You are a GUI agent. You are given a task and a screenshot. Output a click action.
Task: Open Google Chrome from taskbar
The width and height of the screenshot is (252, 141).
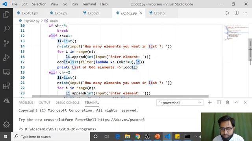pos(137,137)
